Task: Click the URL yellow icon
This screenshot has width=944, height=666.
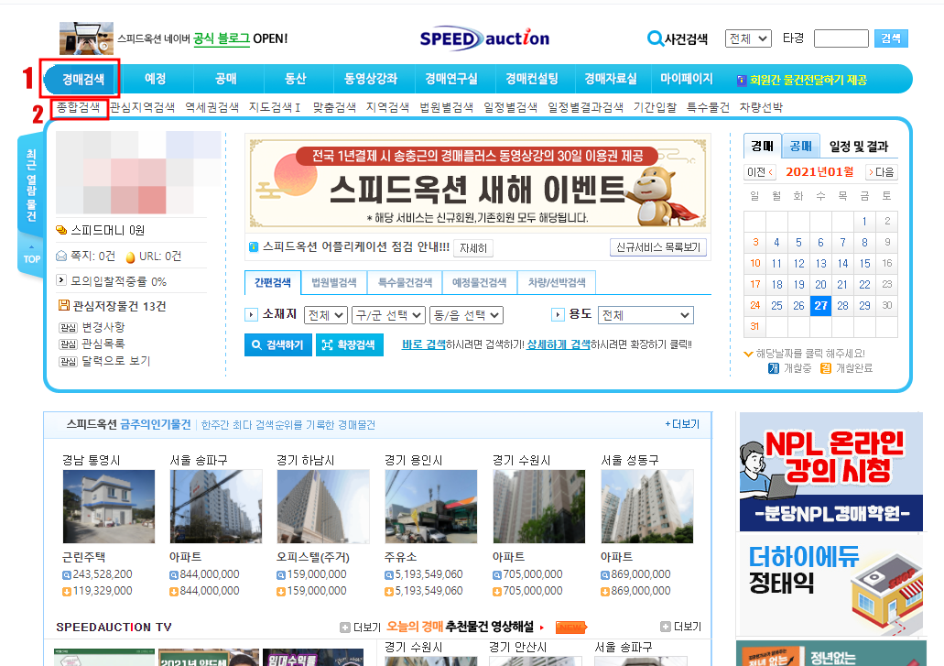Action: click(130, 257)
